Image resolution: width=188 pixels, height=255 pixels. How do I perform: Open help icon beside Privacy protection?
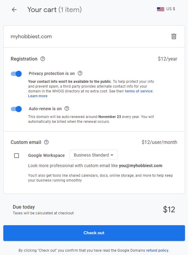click(x=80, y=73)
